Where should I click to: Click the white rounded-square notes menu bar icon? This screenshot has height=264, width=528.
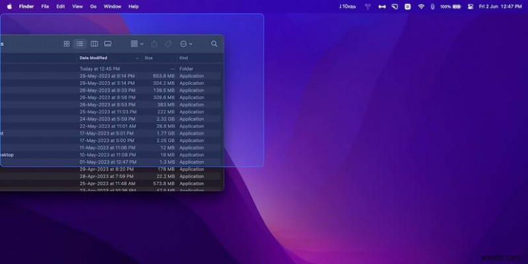click(x=408, y=7)
